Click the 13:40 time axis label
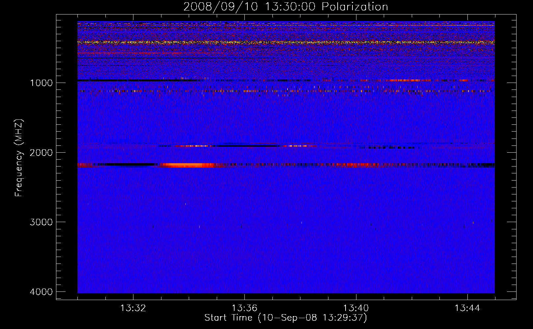 (356, 308)
